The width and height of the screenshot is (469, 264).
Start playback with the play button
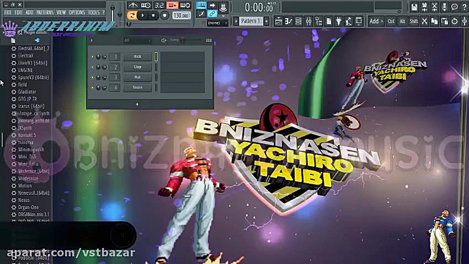click(x=142, y=15)
